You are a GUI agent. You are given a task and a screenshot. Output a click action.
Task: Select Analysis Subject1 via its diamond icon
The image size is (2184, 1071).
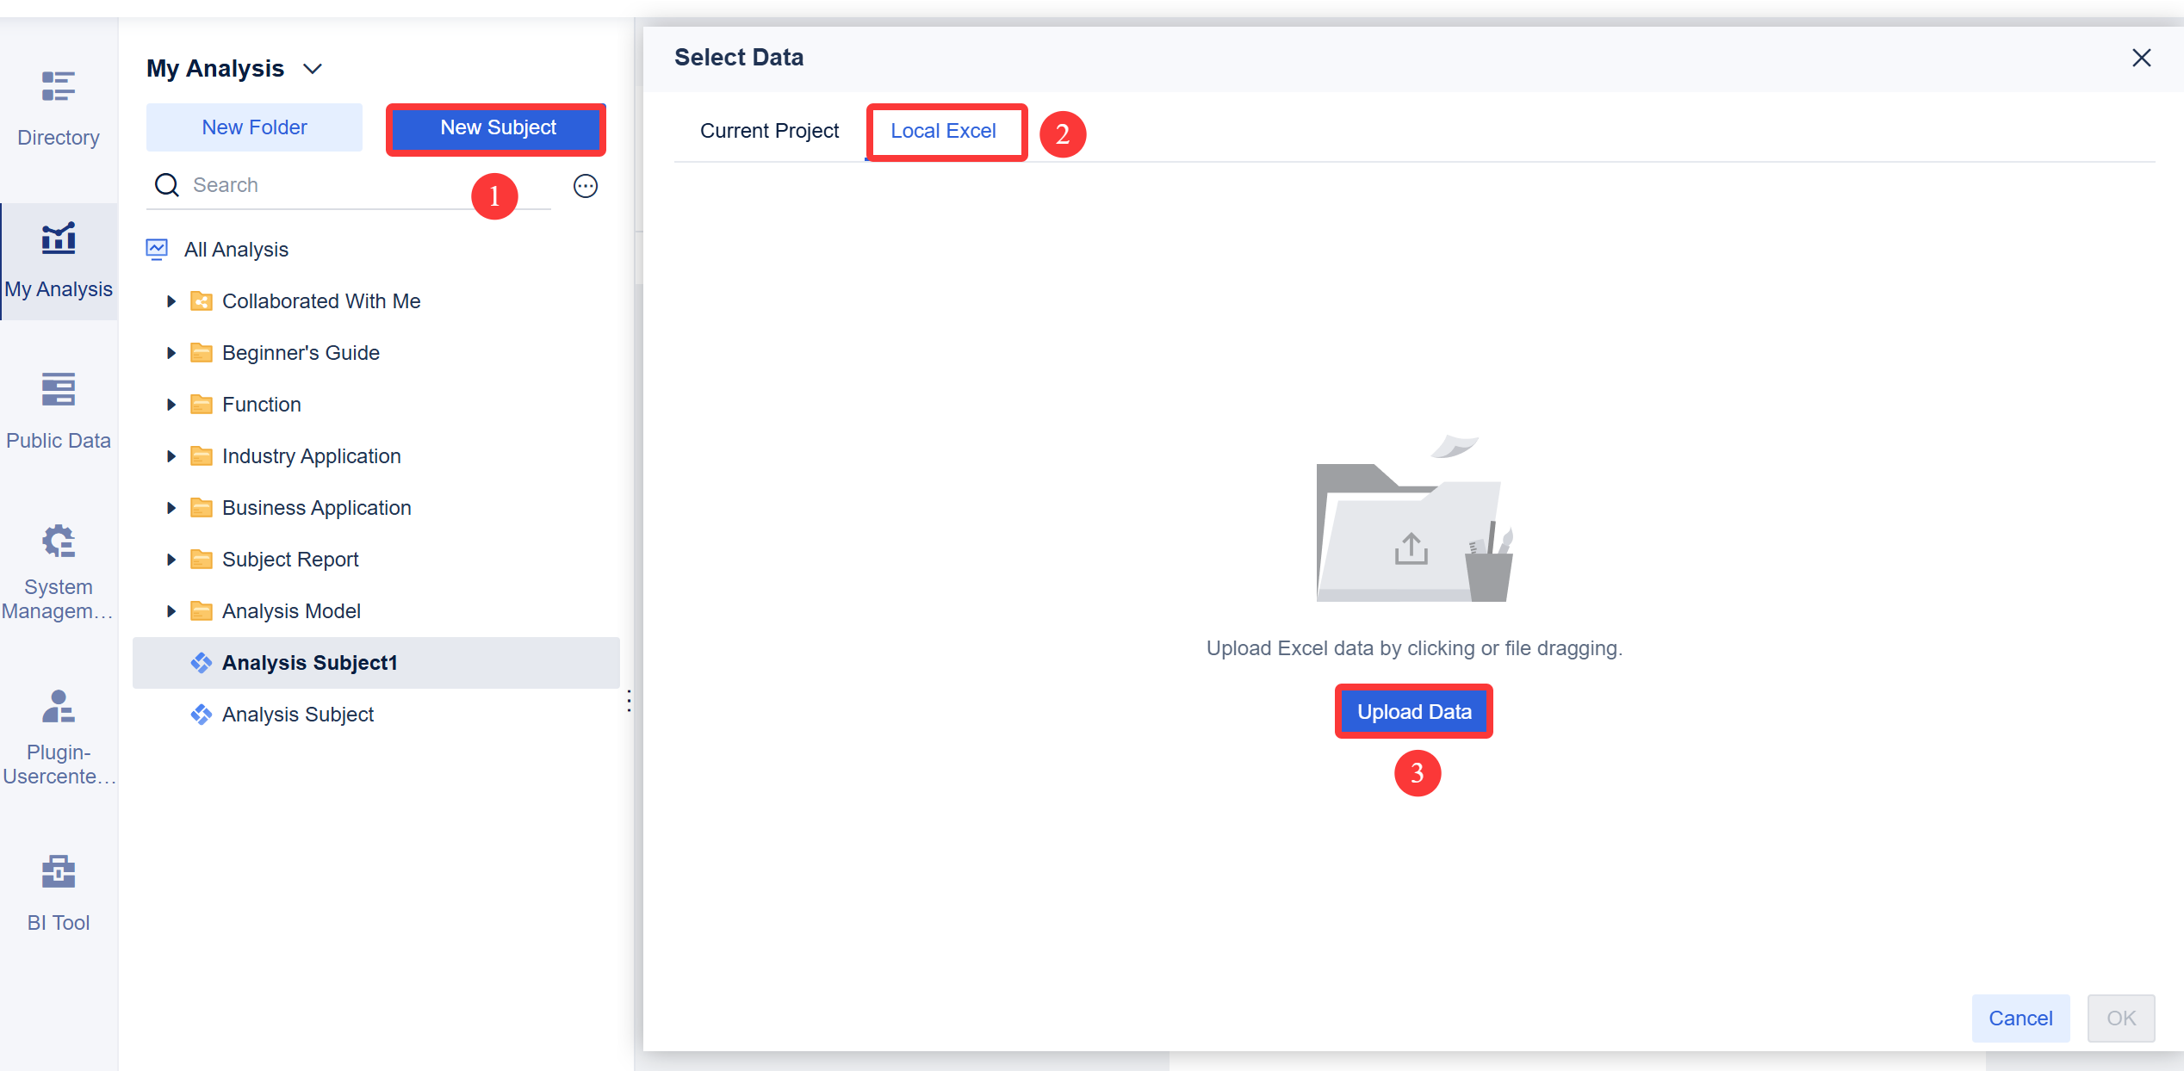click(x=202, y=662)
